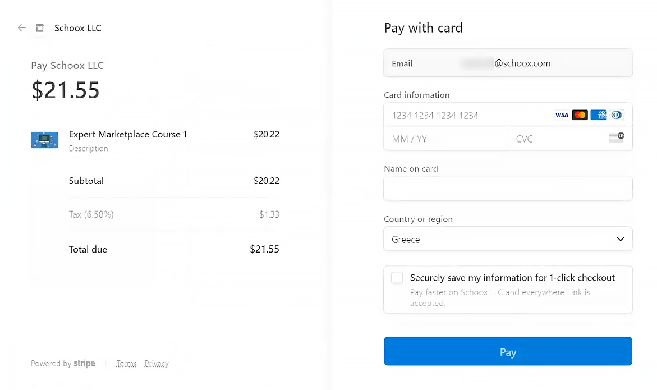The height and width of the screenshot is (390, 657).
Task: Click the CVC card hint icon
Action: (x=617, y=137)
